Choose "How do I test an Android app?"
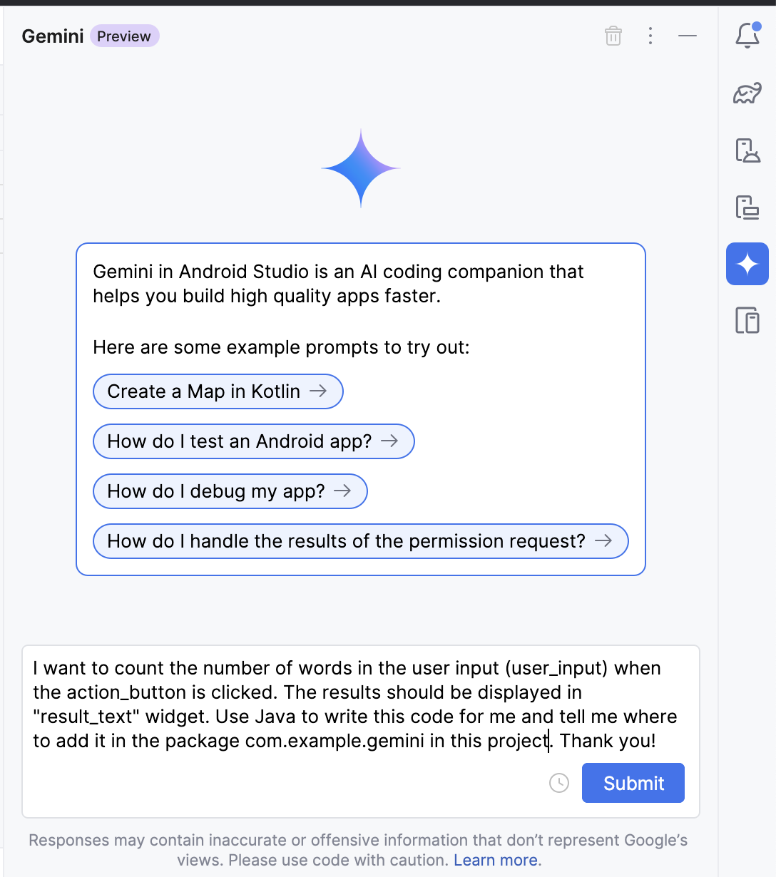This screenshot has height=877, width=776. pos(253,441)
